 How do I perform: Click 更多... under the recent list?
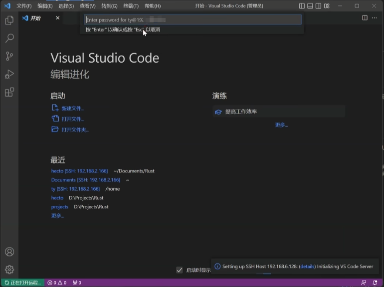[x=57, y=216]
